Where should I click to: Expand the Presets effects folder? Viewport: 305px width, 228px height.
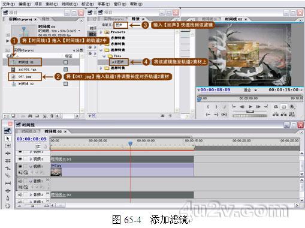(101, 32)
